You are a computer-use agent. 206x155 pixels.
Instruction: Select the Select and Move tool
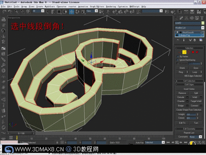72,12
